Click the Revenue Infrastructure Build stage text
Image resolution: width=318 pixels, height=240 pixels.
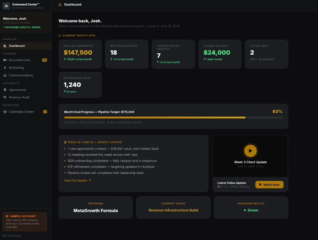click(x=173, y=210)
